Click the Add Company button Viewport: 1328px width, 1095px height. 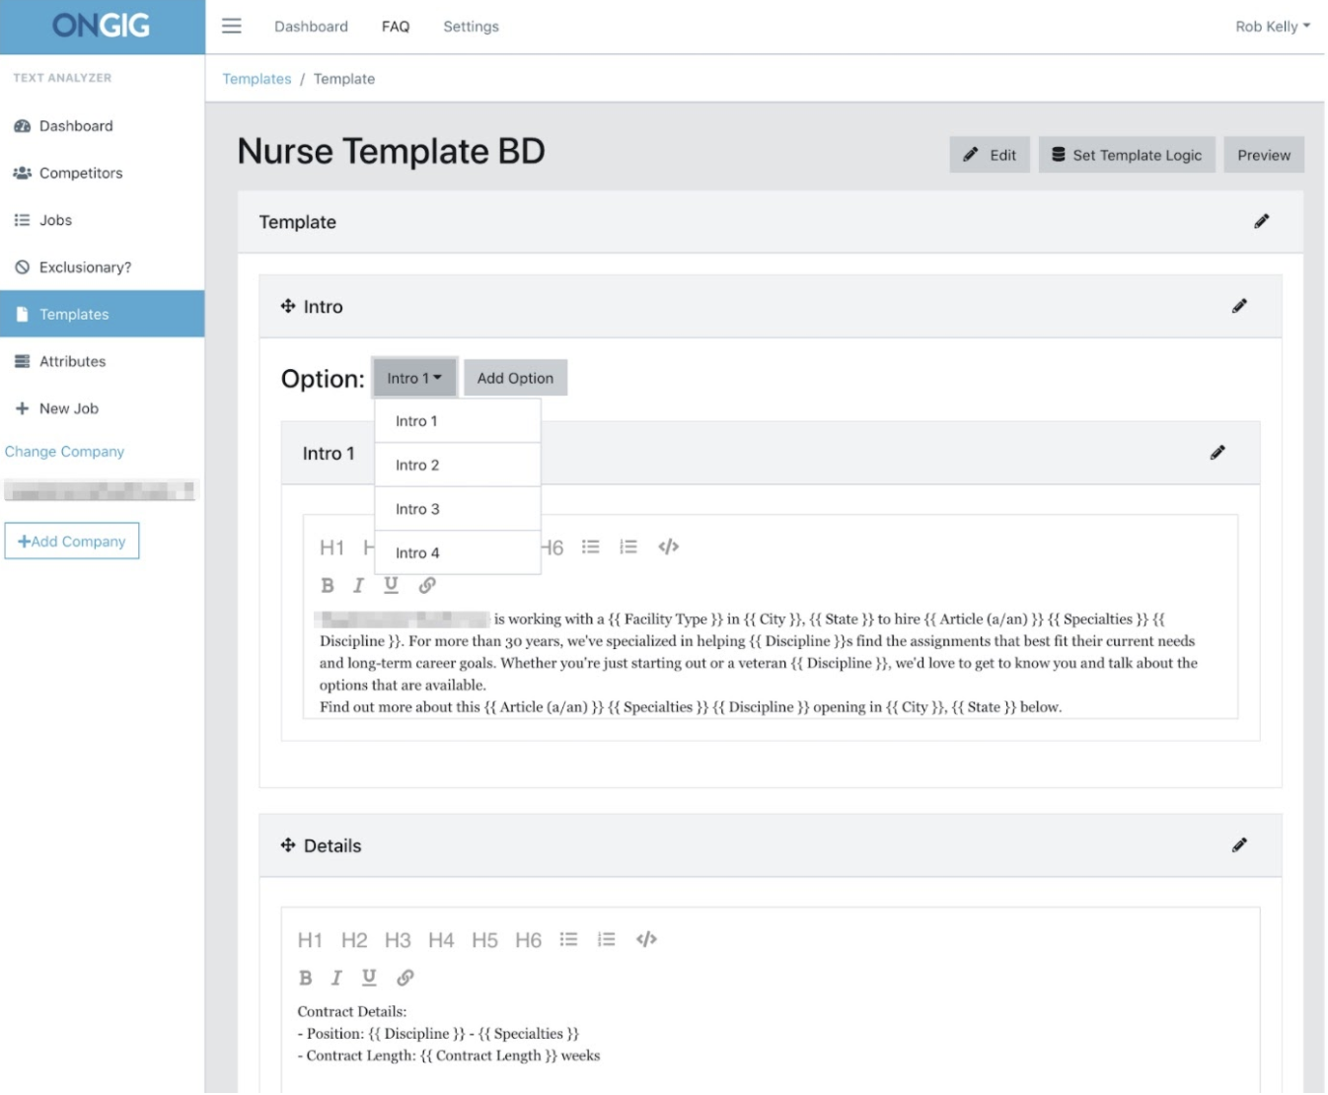coord(71,541)
